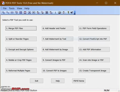Image resolution: width=120 pixels, height=92 pixels.
Task: Click the Scan into PDF toolbar icon
Action: [60, 13]
